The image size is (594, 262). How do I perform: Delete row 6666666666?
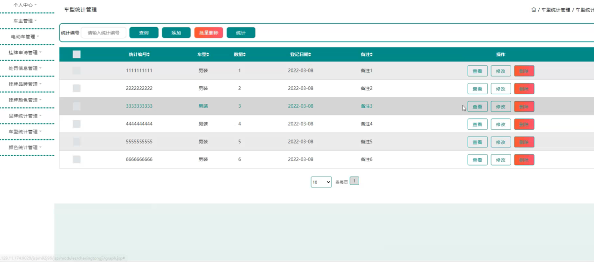click(524, 159)
